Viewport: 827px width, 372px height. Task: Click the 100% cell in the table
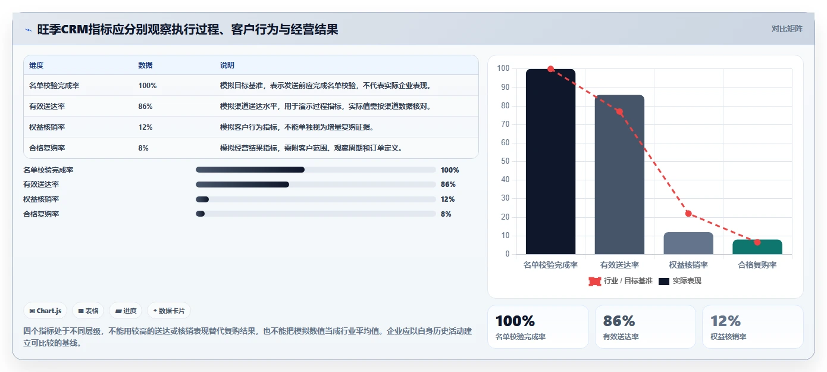148,86
